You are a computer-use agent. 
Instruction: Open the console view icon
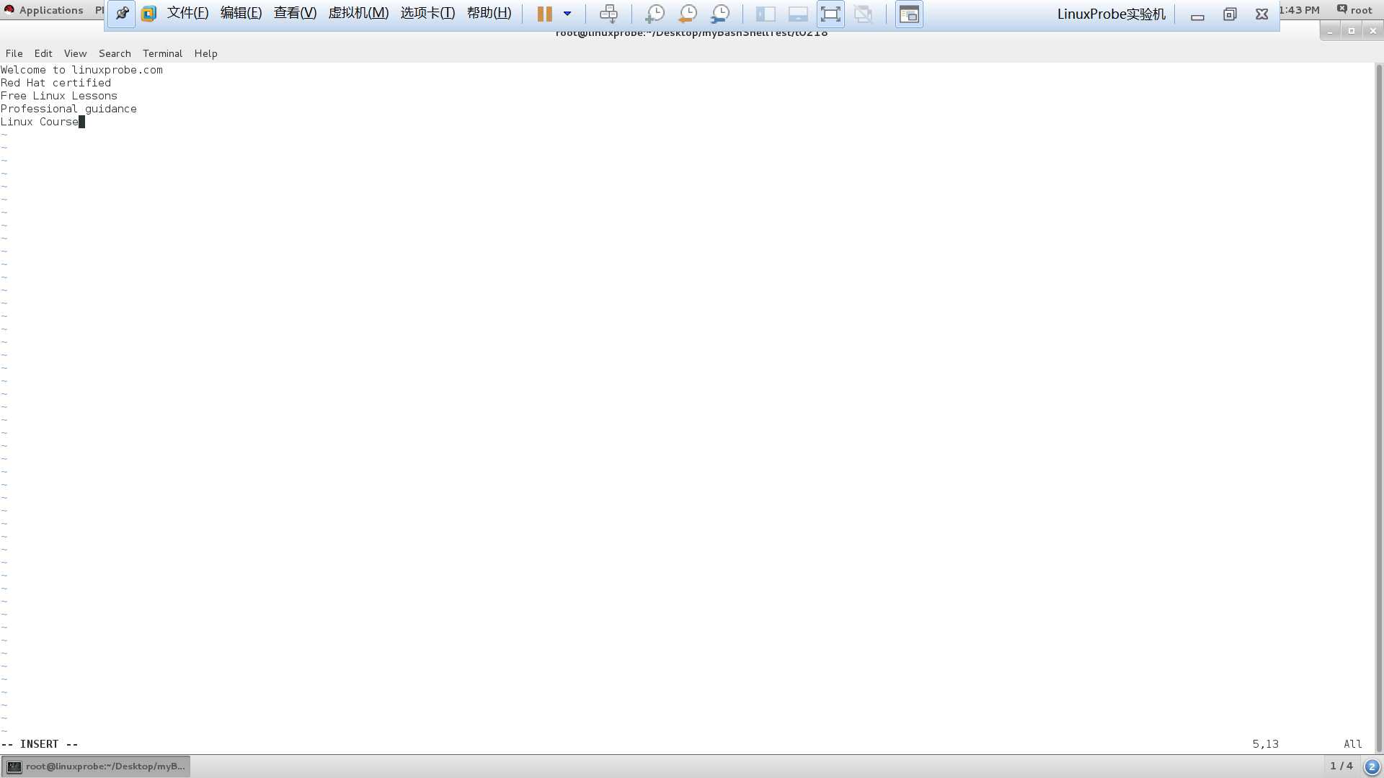(x=909, y=14)
